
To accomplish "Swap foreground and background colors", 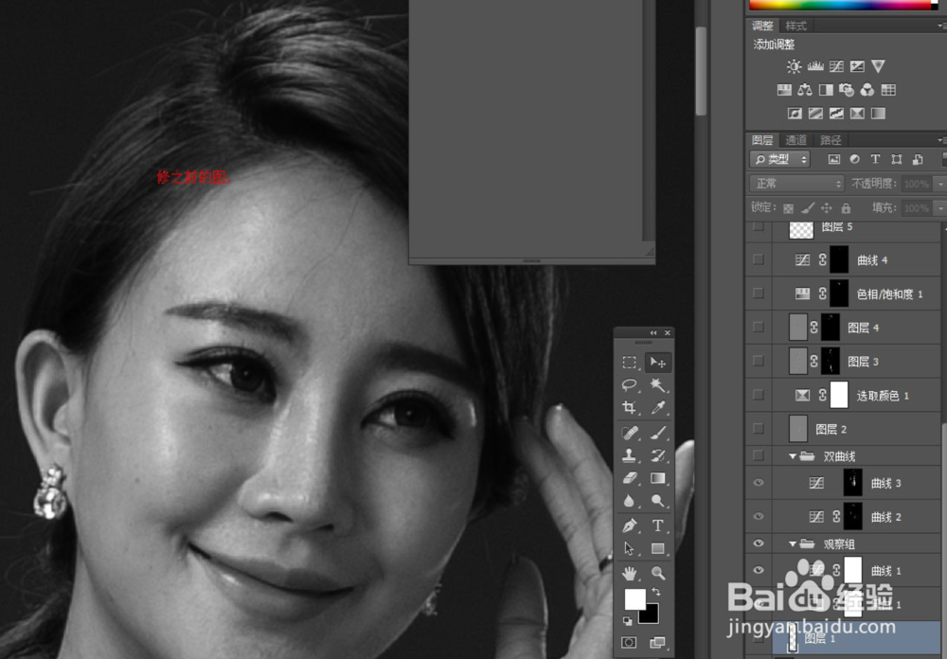I will coord(656,593).
